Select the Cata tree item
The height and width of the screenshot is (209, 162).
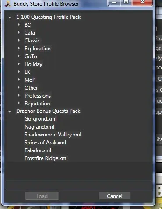click(x=30, y=33)
